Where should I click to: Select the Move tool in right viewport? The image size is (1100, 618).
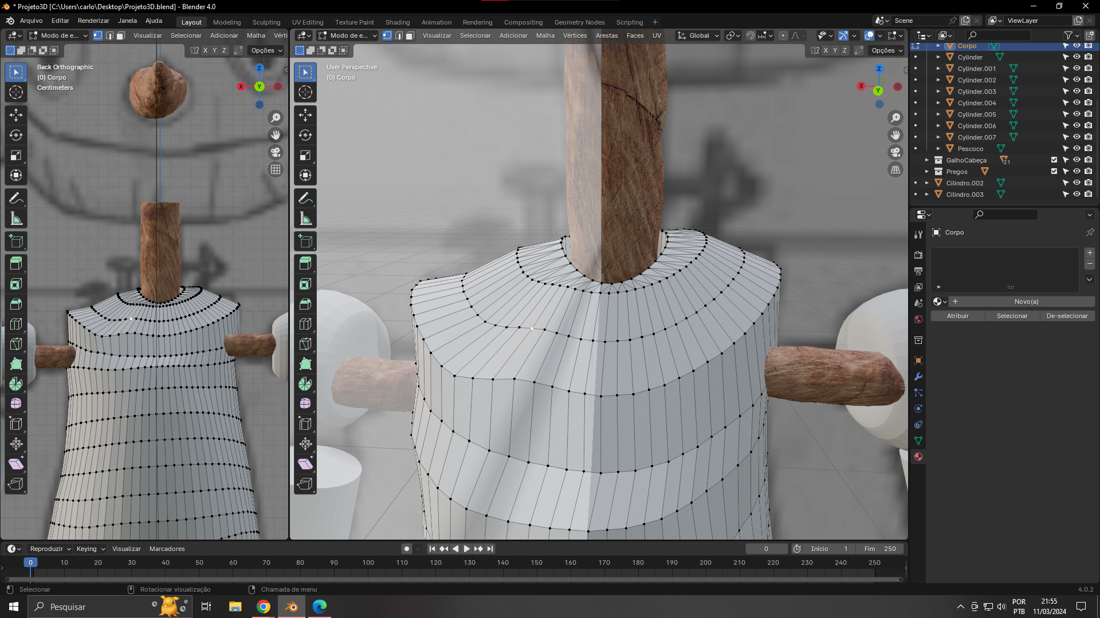tap(305, 115)
